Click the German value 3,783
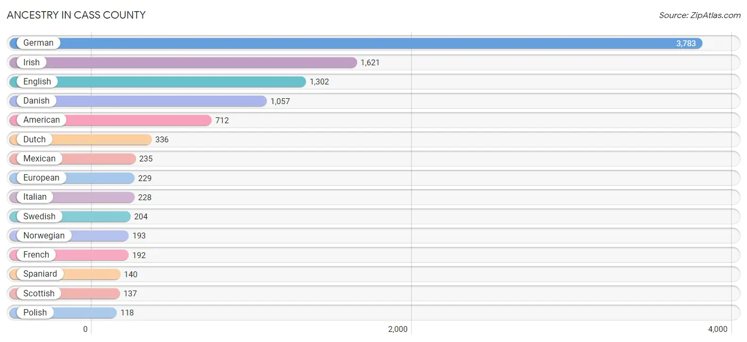This screenshot has width=747, height=342. tap(686, 44)
